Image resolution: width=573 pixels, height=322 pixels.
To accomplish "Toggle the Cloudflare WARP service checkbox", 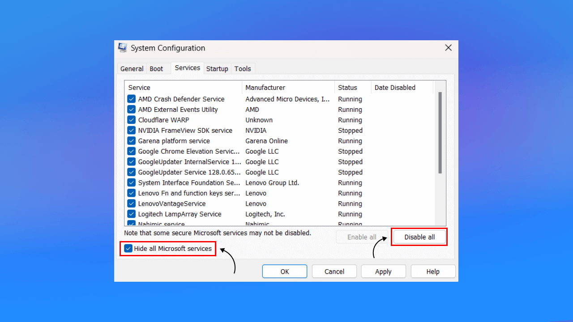I will 131,120.
